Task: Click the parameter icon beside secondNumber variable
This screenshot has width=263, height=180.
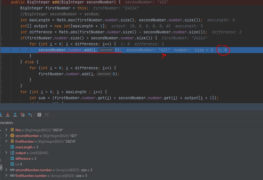Action: 12,135
